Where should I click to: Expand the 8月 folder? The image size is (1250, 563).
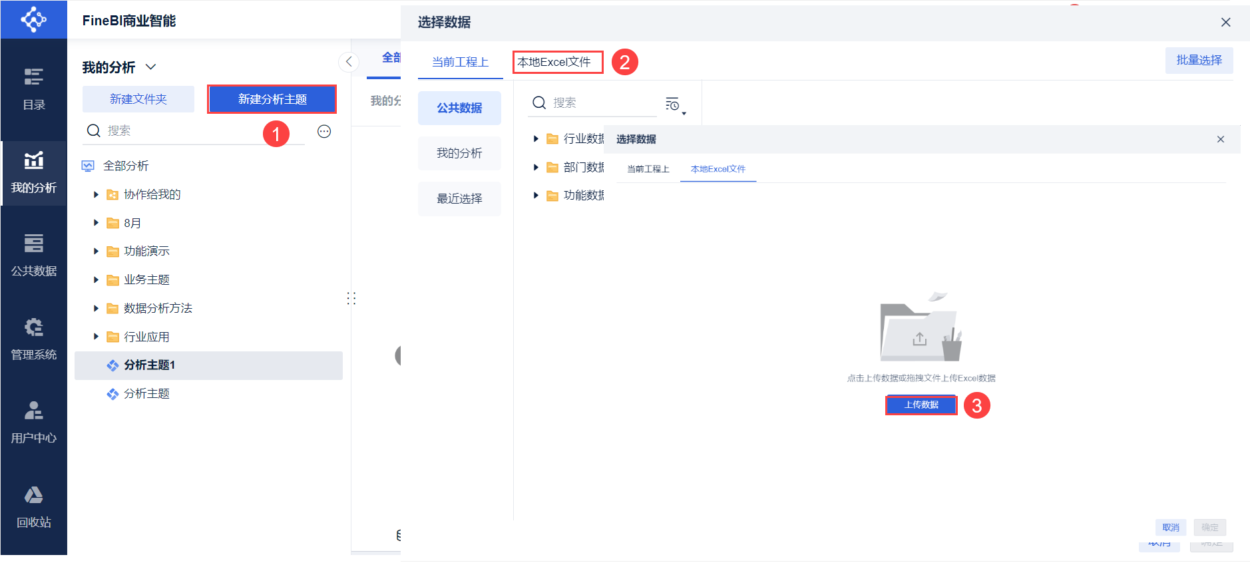[96, 223]
